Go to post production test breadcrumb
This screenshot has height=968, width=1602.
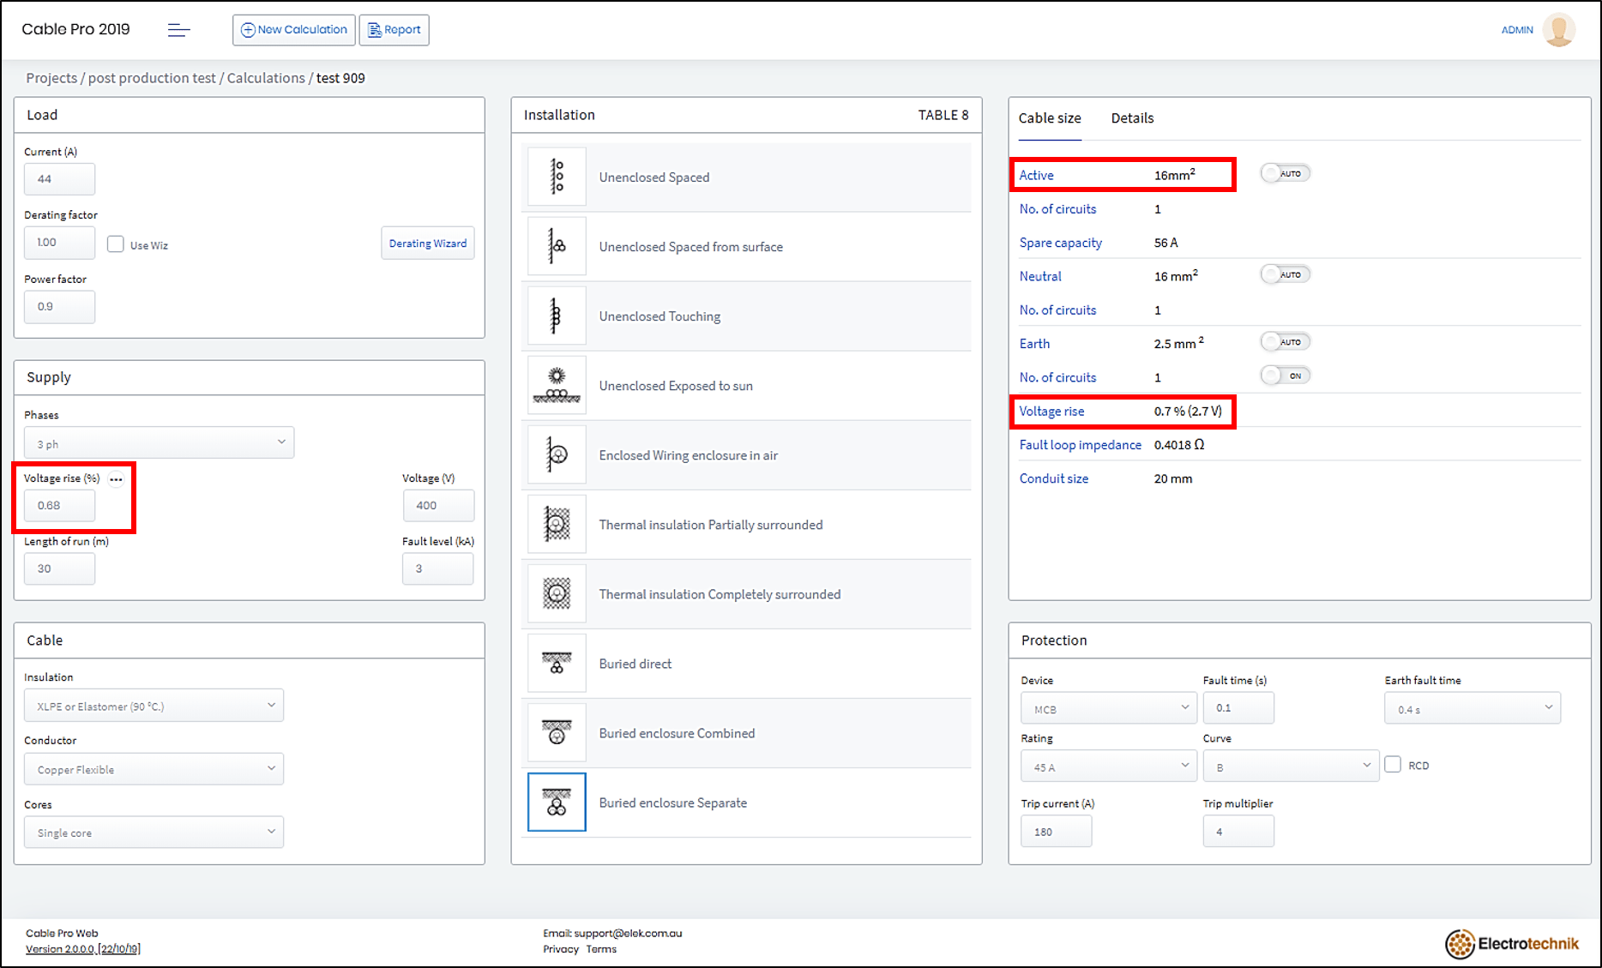click(x=152, y=78)
